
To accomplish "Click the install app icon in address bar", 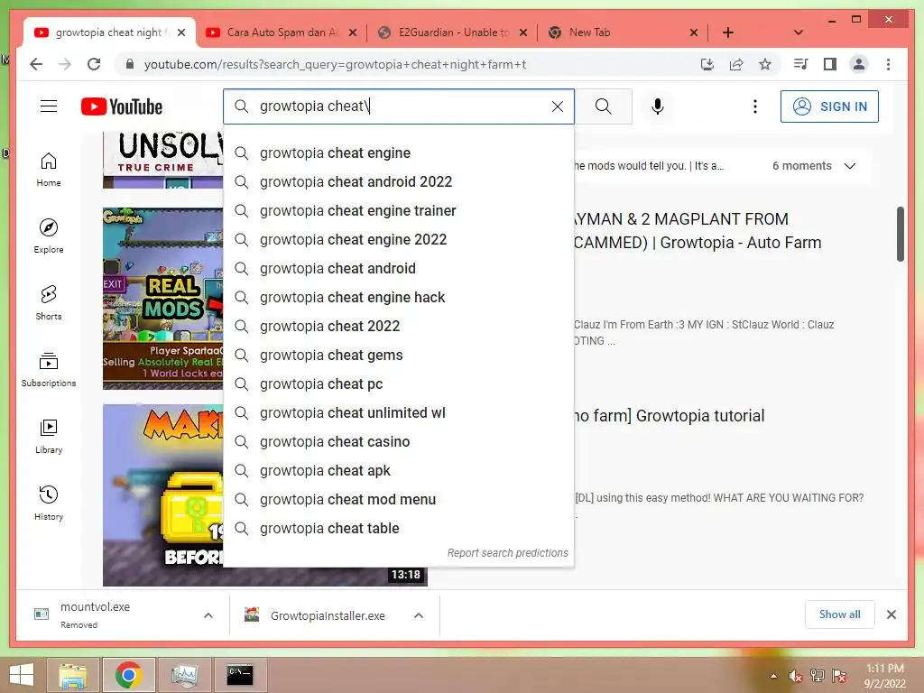I will 707,64.
